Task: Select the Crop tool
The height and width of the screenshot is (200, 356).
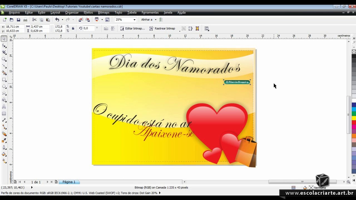Action: tap(4, 52)
